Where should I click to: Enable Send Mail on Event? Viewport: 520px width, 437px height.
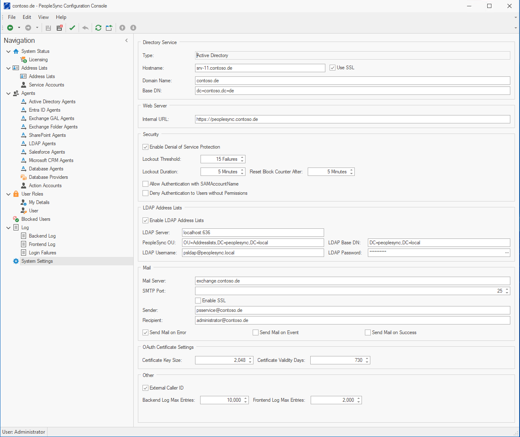256,332
